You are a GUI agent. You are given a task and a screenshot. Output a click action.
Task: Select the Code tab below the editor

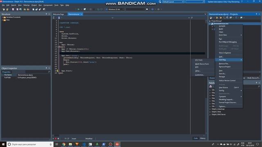tap(196, 138)
